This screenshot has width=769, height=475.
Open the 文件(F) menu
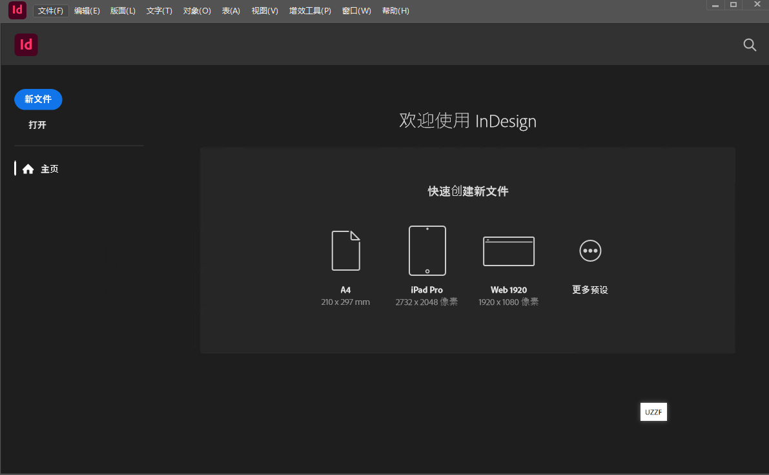50,11
